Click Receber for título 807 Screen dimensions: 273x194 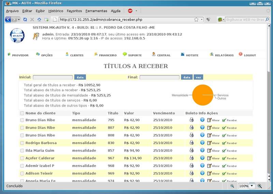click(x=229, y=128)
